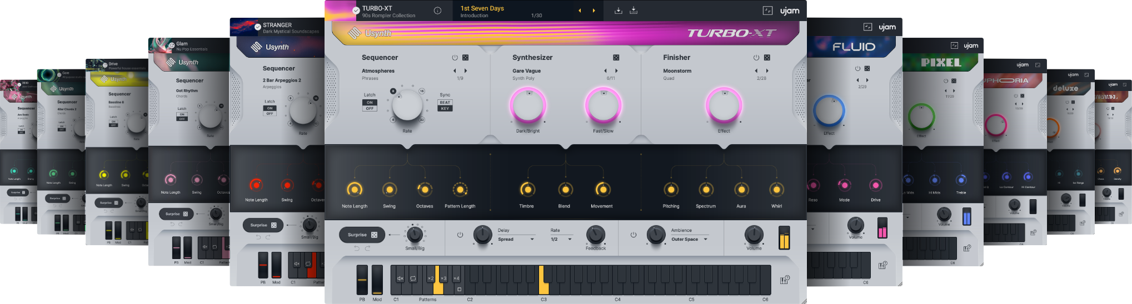Open the TURBO-XT info icon
This screenshot has width=1132, height=304.
pyautogui.click(x=437, y=11)
